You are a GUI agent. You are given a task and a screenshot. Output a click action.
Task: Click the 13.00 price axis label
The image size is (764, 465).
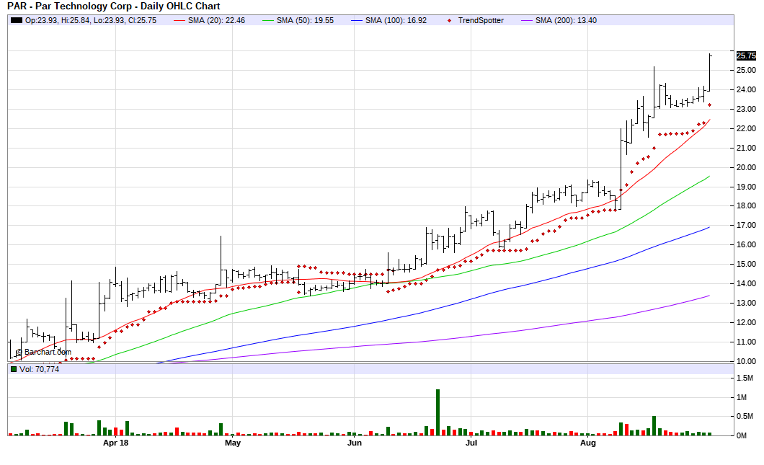click(x=746, y=303)
